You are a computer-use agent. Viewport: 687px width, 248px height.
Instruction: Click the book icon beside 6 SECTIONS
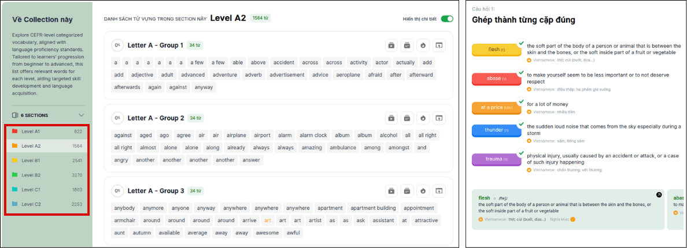16,115
